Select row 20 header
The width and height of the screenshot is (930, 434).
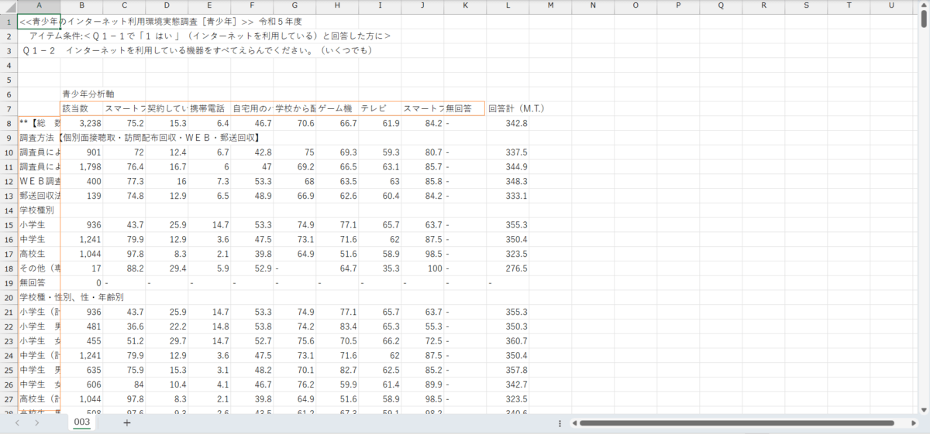(x=8, y=297)
